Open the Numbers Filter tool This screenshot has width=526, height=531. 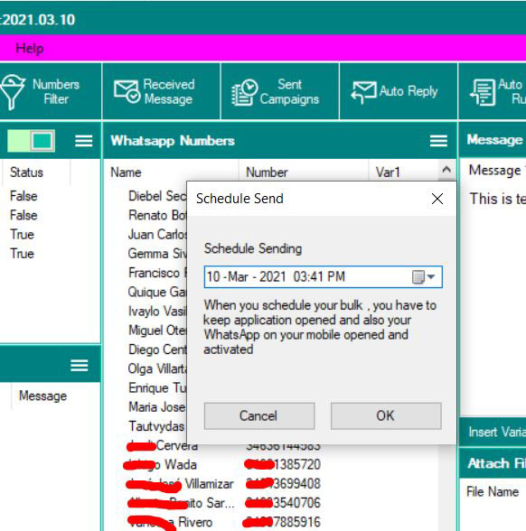point(51,91)
